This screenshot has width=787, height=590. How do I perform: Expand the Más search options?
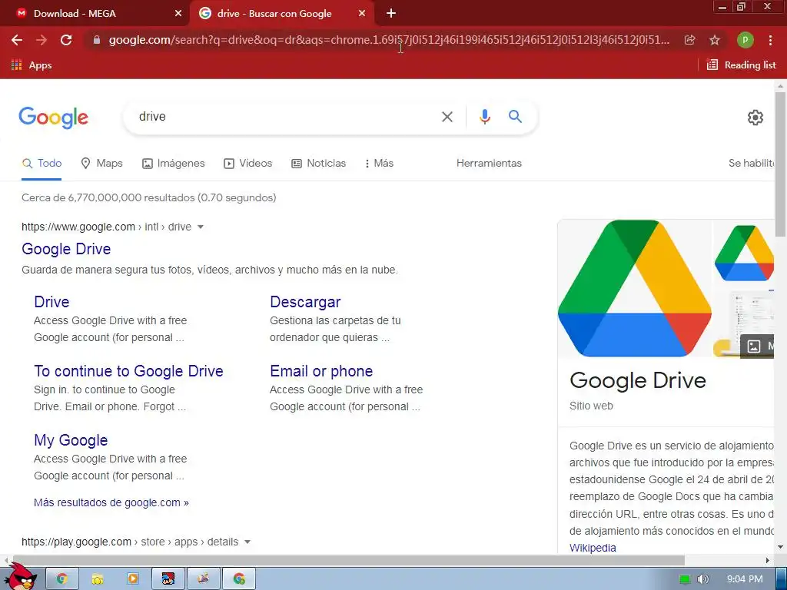click(x=379, y=163)
